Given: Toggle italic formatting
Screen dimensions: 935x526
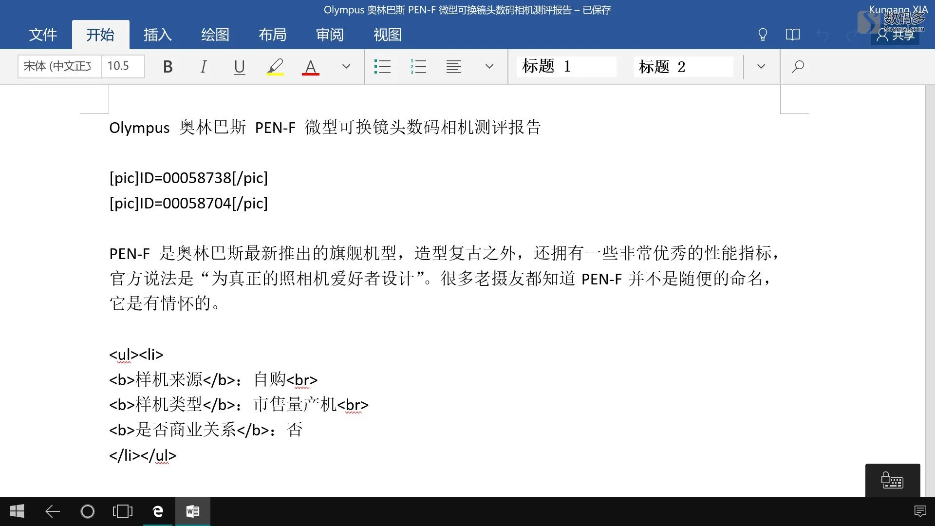Looking at the screenshot, I should [x=204, y=66].
